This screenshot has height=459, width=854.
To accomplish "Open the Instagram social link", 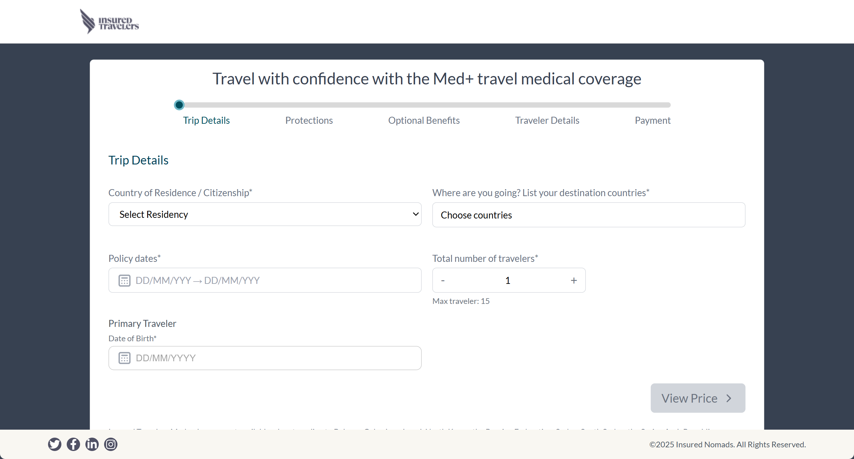I will (x=111, y=444).
